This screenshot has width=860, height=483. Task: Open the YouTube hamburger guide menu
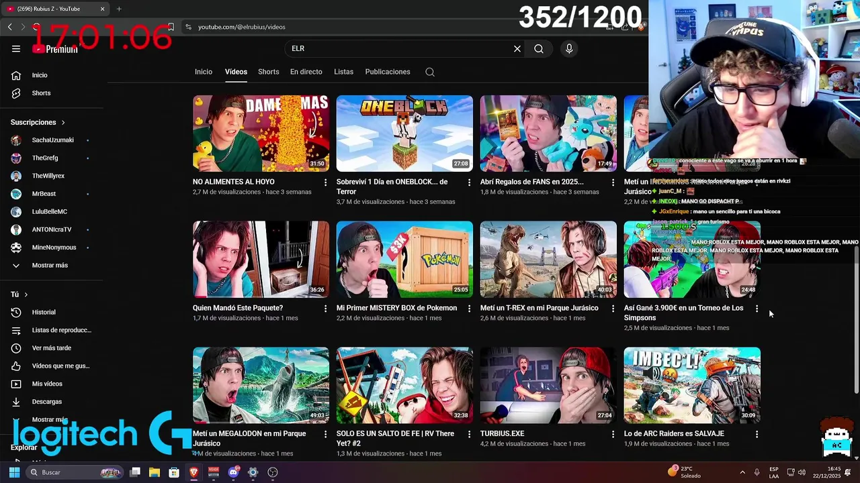pyautogui.click(x=16, y=48)
